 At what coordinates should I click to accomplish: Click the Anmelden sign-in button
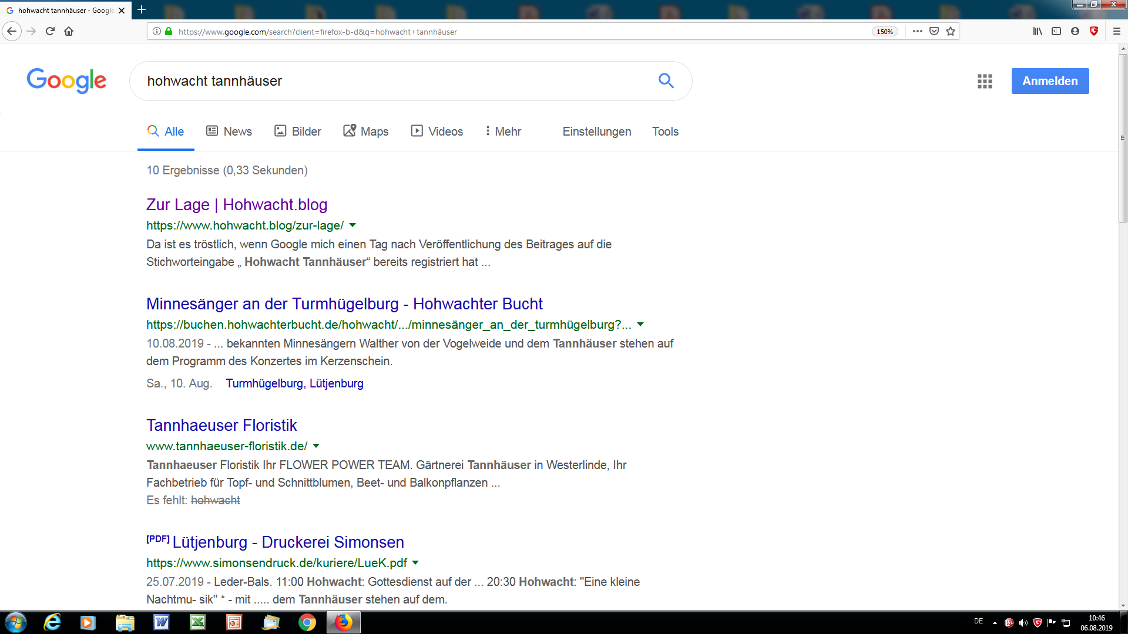point(1050,81)
